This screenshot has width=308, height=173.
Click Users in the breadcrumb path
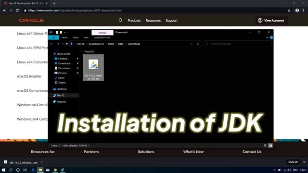(111, 44)
